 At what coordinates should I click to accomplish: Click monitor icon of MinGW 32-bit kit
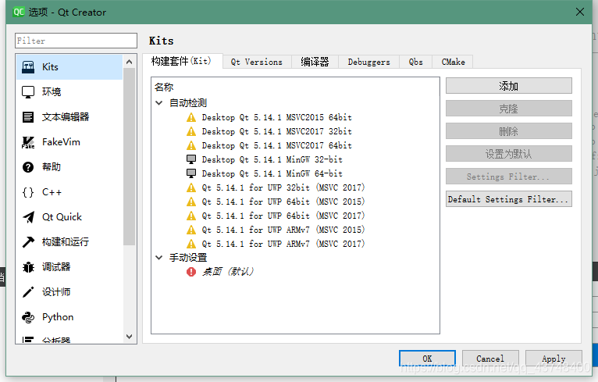(191, 159)
